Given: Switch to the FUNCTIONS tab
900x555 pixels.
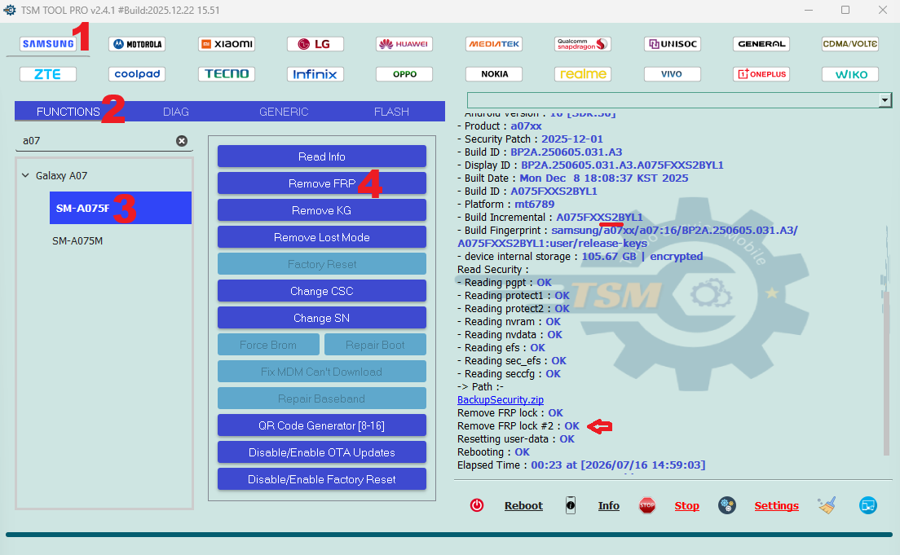Looking at the screenshot, I should tap(68, 112).
